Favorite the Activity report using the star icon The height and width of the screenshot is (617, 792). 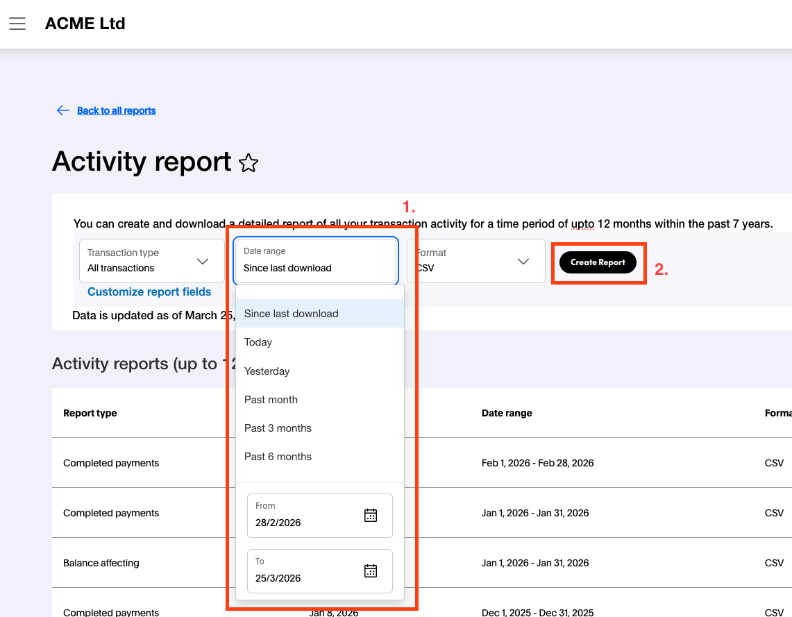tap(249, 162)
